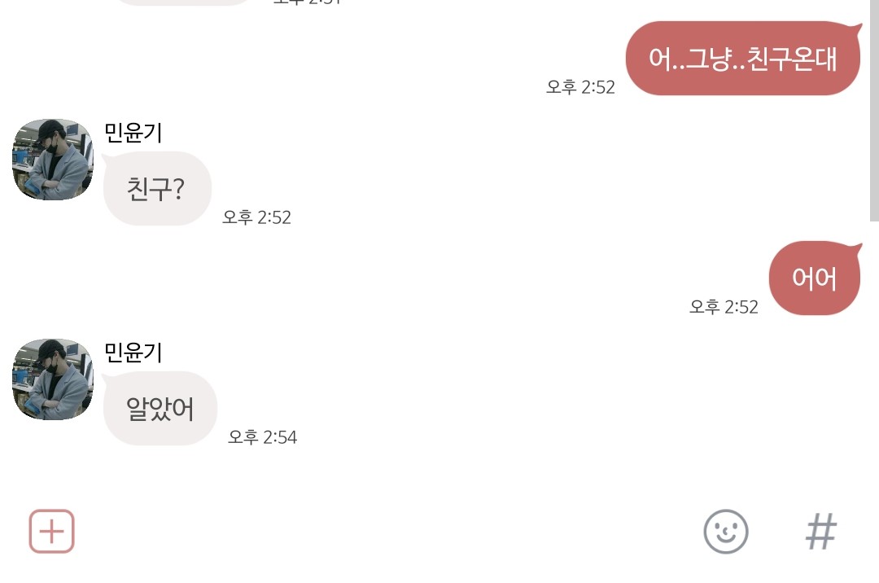Click the cut-off timestamp at top edge
The width and height of the screenshot is (879, 583).
click(307, 2)
